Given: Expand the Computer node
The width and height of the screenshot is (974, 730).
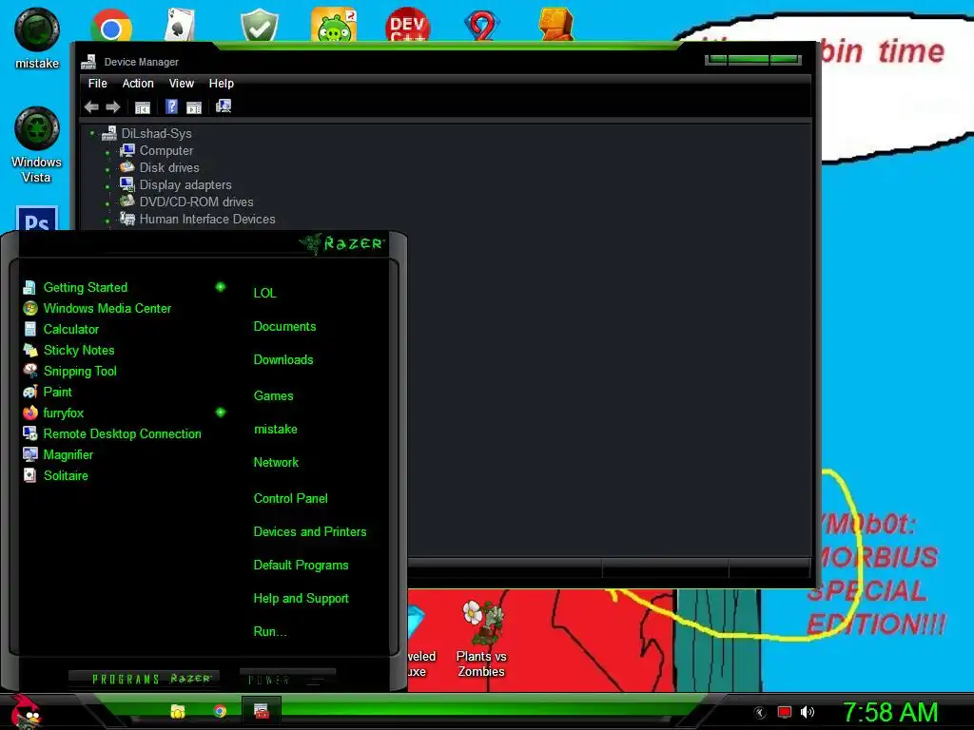Looking at the screenshot, I should 107,151.
